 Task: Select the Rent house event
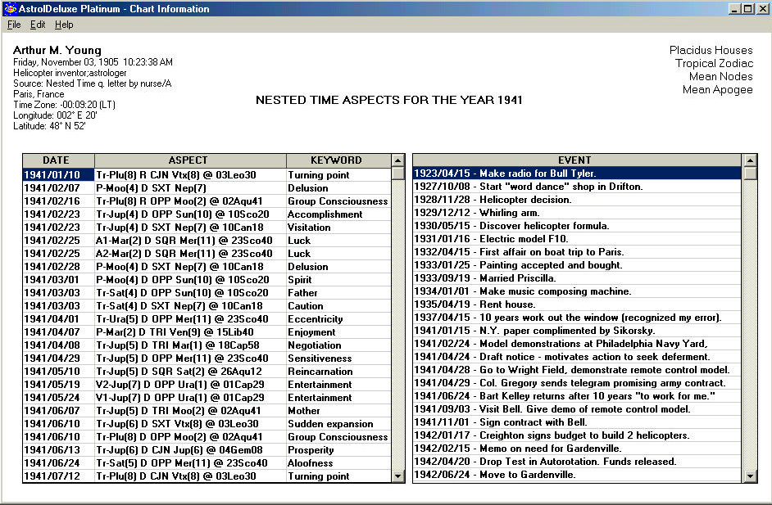(576, 304)
